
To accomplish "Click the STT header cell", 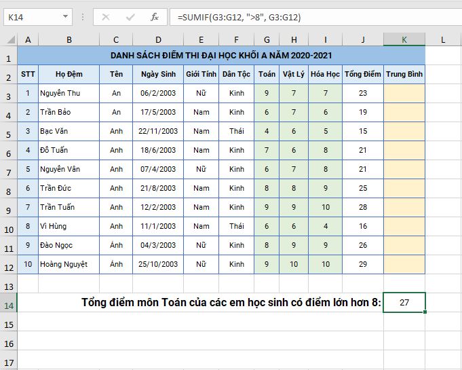I will [28, 74].
